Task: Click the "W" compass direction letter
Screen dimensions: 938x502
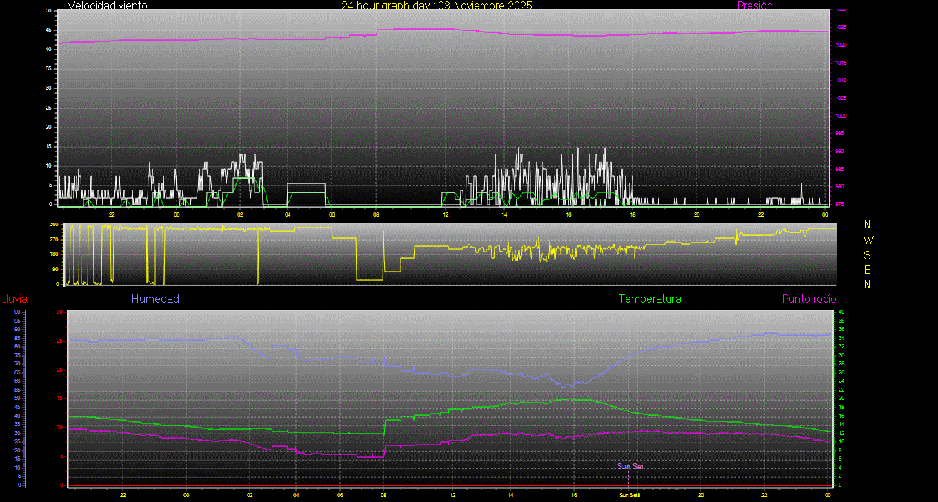Action: click(868, 240)
